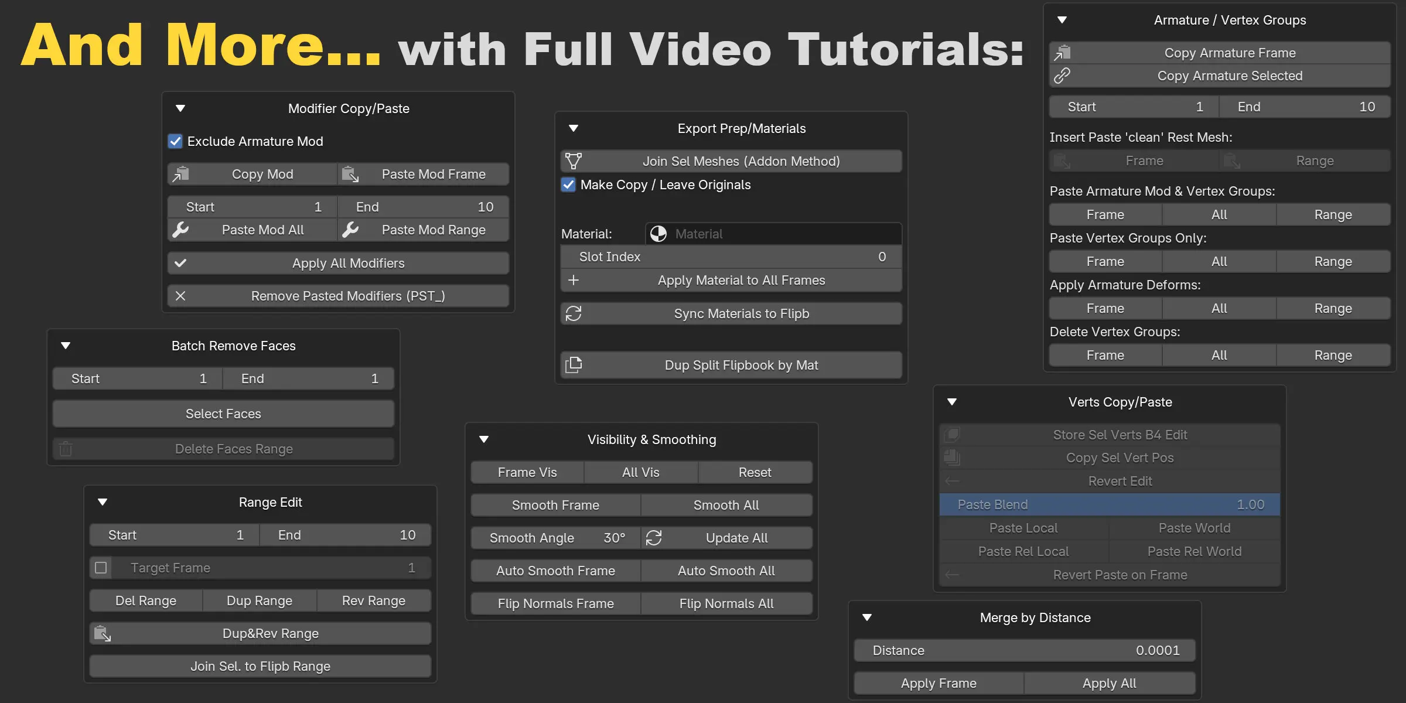Click the End field in Range Edit
This screenshot has height=703, width=1406.
[346, 535]
